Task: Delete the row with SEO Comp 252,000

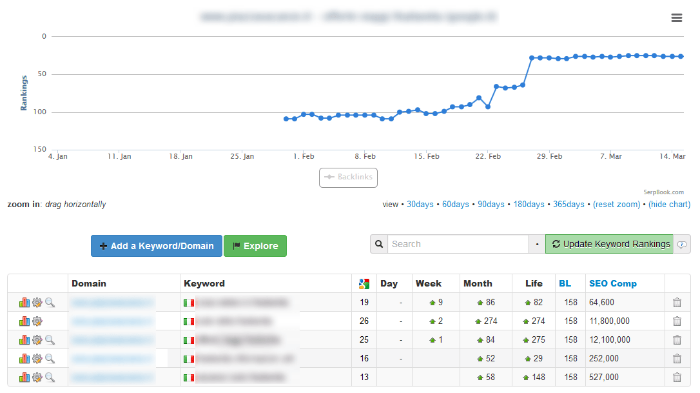Action: click(x=677, y=359)
